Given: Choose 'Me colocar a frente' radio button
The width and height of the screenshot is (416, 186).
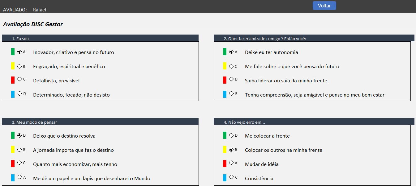Looking at the screenshot, I should coord(231,135).
